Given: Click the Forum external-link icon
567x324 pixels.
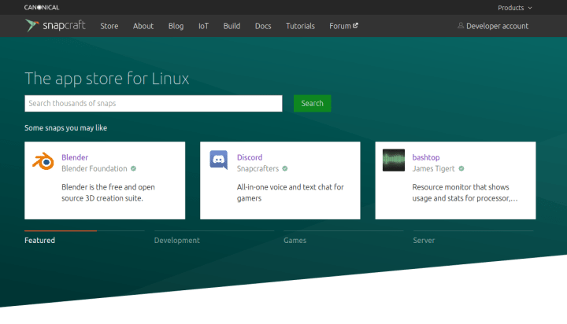Looking at the screenshot, I should click(x=355, y=25).
